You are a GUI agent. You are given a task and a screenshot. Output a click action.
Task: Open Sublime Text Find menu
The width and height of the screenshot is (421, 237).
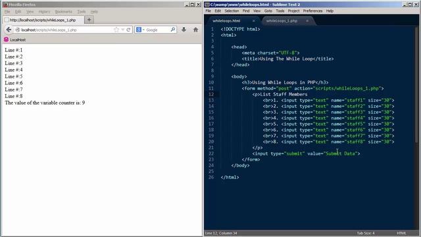(x=246, y=11)
